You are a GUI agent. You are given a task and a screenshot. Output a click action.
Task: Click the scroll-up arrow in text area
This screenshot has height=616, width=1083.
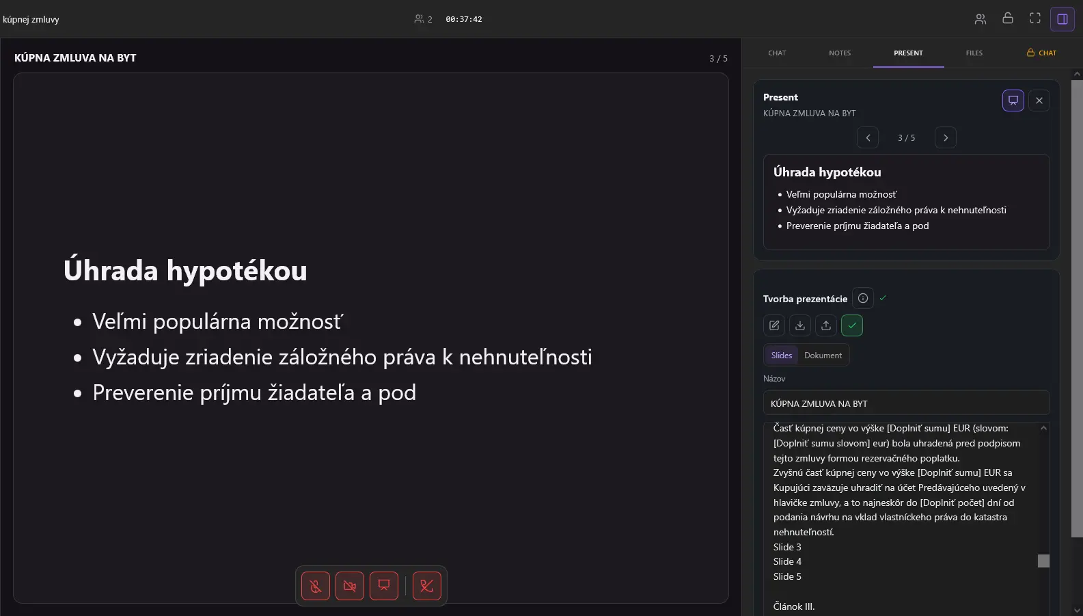[1043, 428]
